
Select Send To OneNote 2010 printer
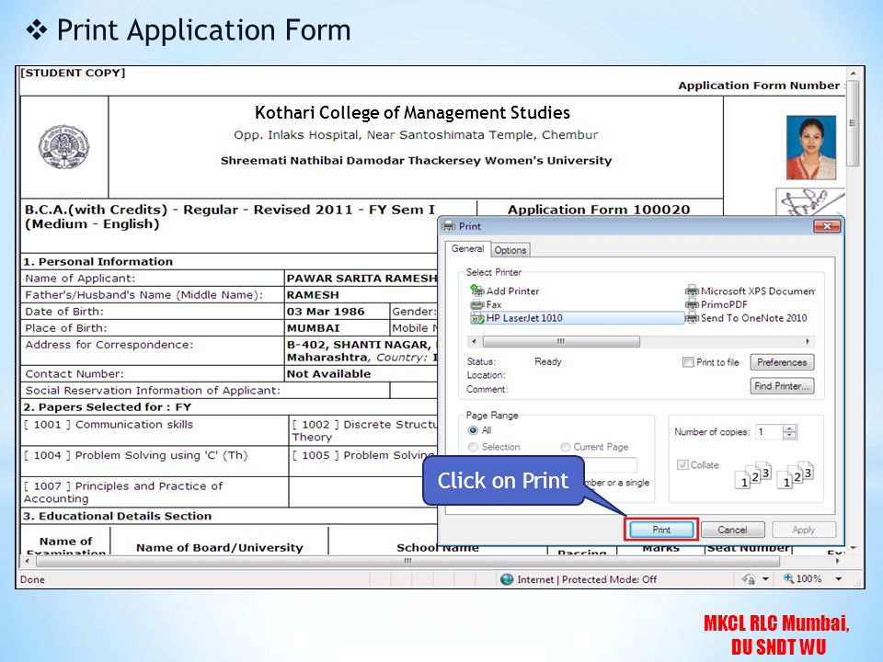tap(746, 318)
